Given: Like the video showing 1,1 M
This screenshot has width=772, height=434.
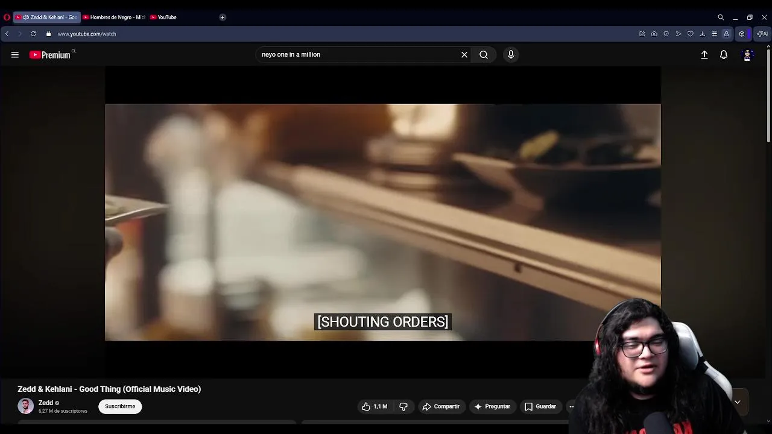Looking at the screenshot, I should tap(375, 407).
